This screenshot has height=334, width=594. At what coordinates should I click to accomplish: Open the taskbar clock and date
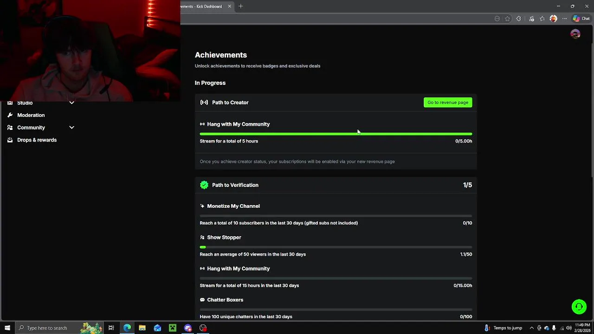pos(582,328)
